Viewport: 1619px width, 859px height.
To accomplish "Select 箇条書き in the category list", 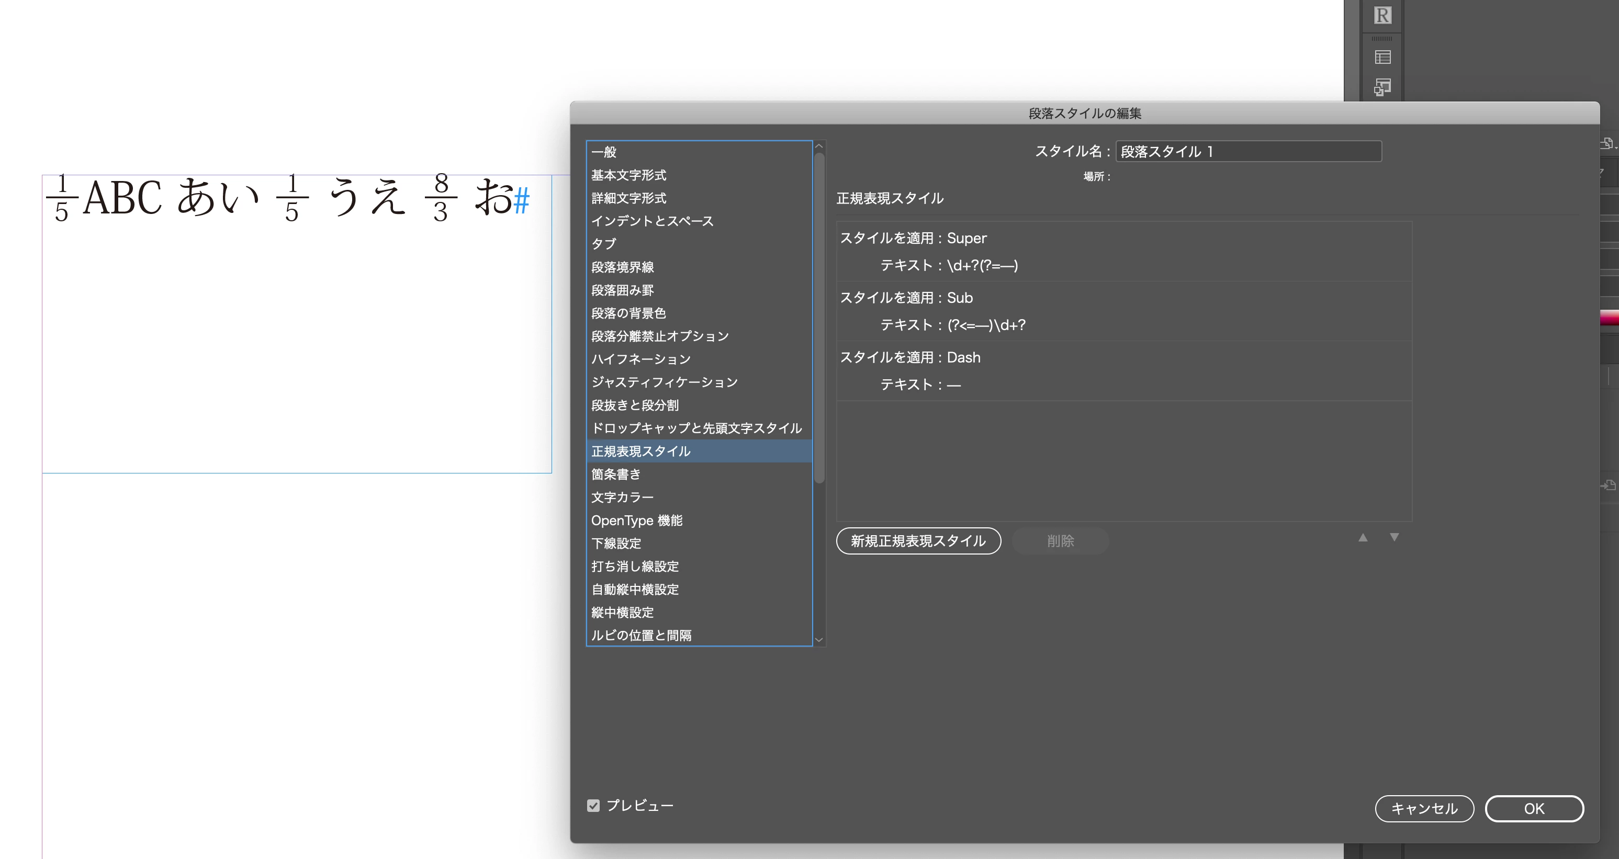I will click(x=616, y=474).
